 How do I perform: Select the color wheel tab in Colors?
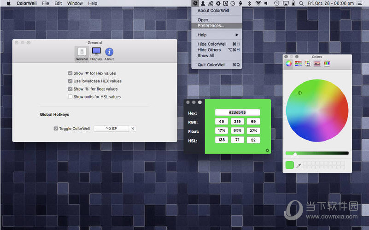coord(288,63)
